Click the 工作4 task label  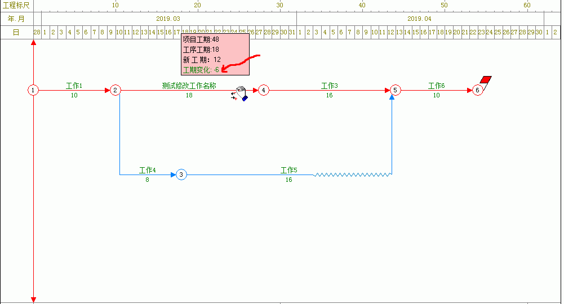pos(148,171)
